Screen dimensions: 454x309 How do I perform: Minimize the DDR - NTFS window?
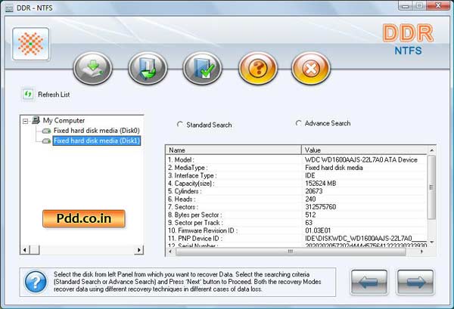pos(406,5)
